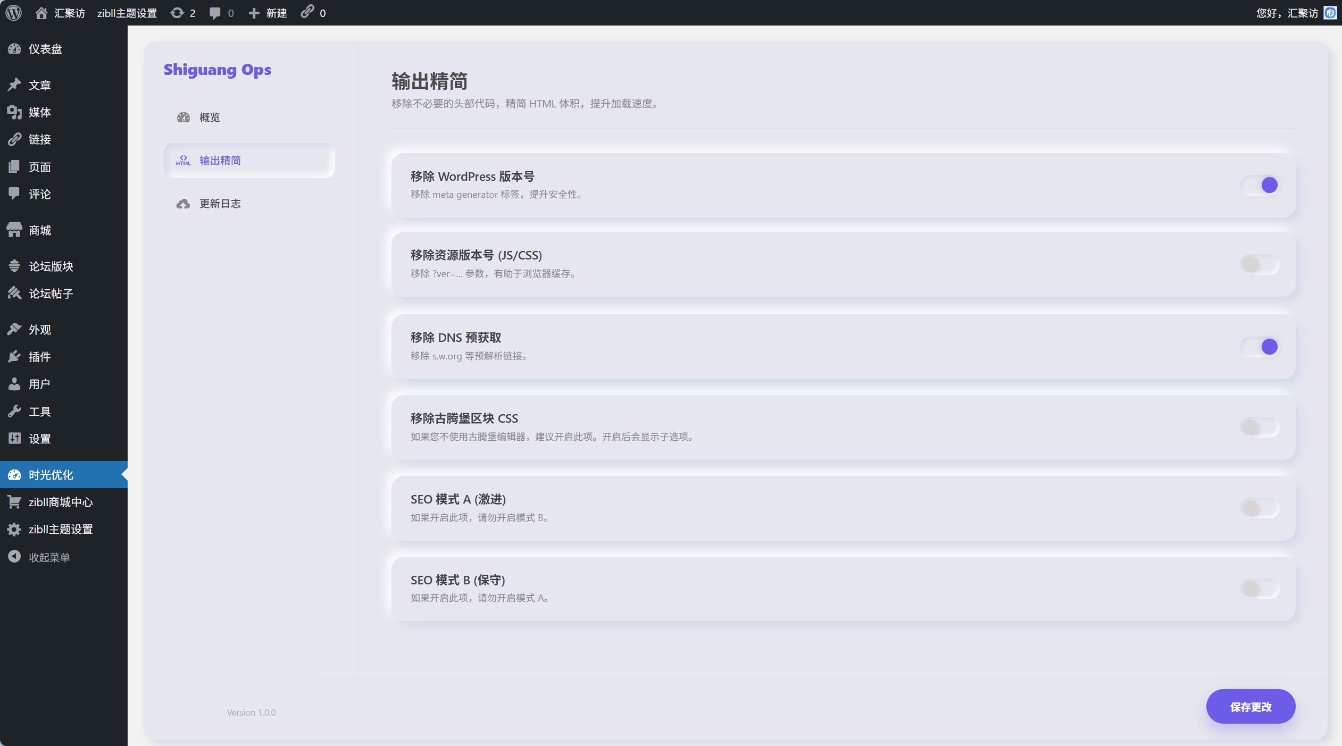Select the 插件 plugins icon
This screenshot has height=746, width=1342.
pyautogui.click(x=15, y=356)
